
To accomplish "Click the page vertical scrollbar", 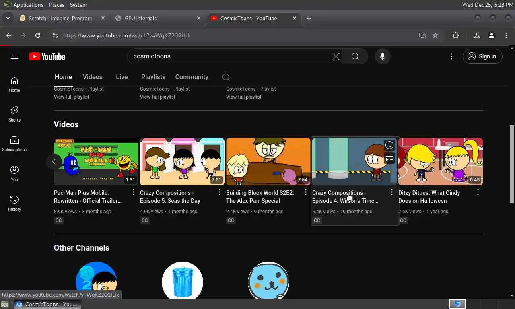I will point(512,165).
